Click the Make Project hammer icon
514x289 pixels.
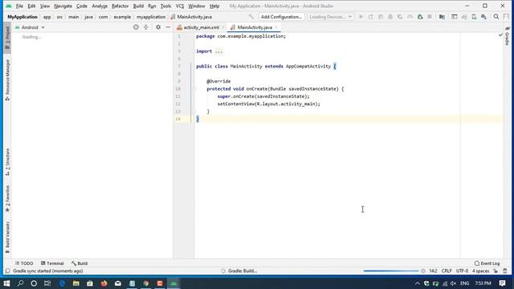251,17
